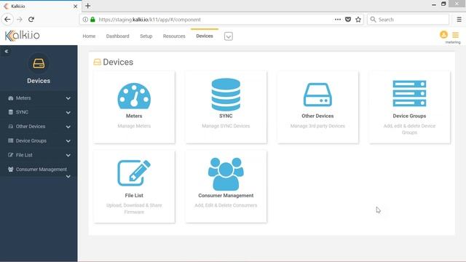Click the Consumer Management sidebar label
Image resolution: width=466 pixels, height=262 pixels.
click(x=42, y=169)
